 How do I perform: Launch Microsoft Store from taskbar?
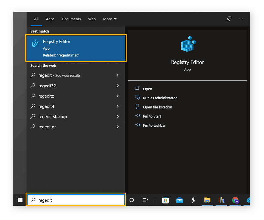click(166, 200)
